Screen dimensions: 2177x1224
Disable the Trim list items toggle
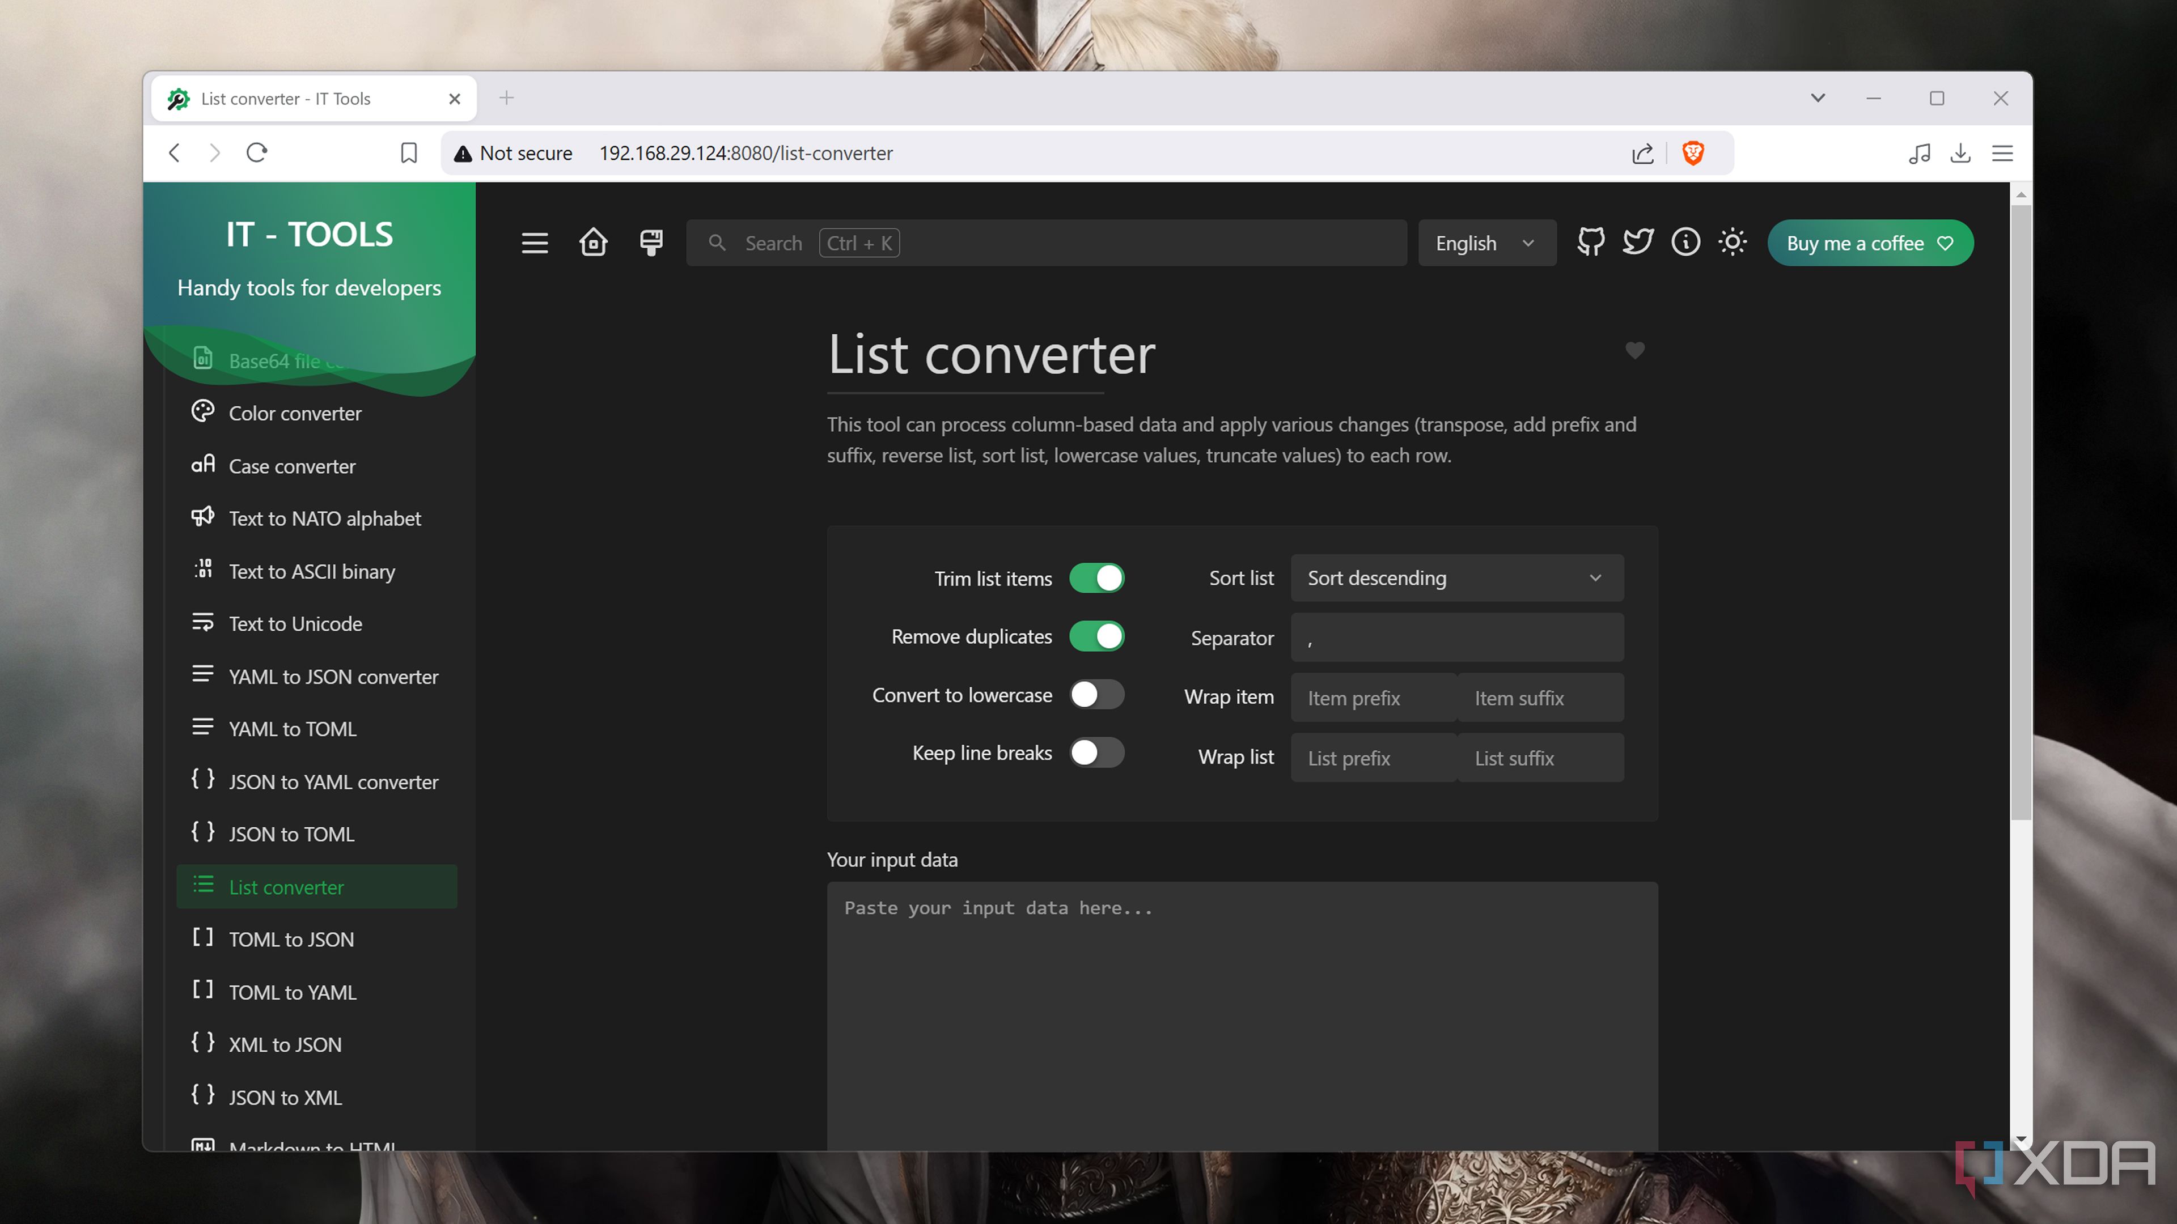click(1097, 578)
